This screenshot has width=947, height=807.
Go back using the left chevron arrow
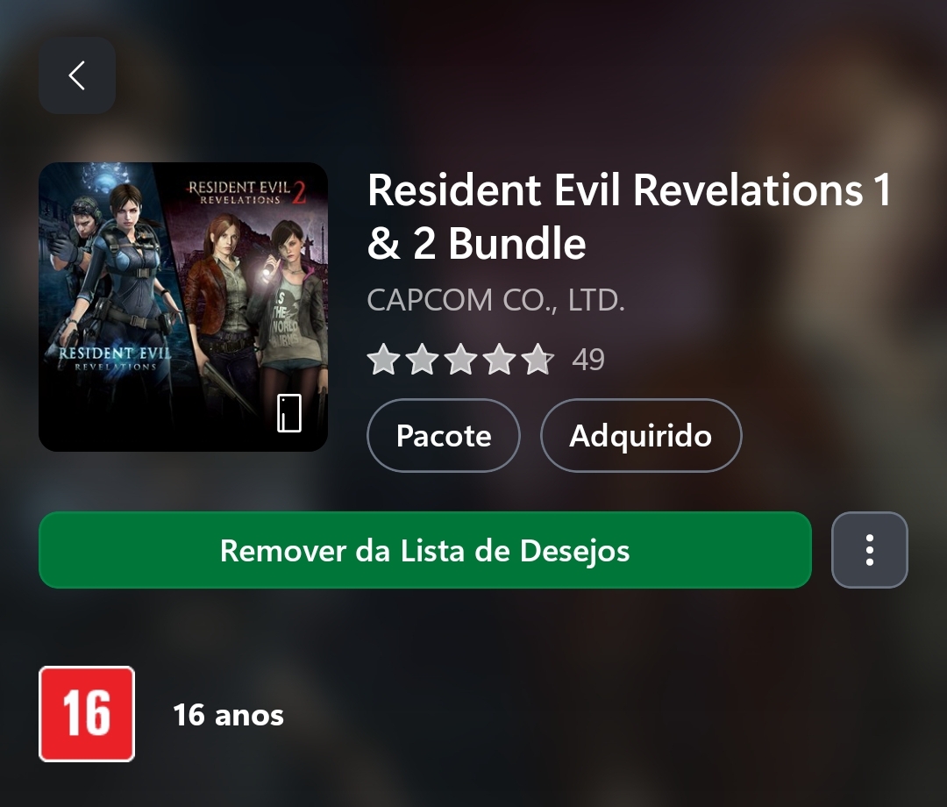pos(77,75)
